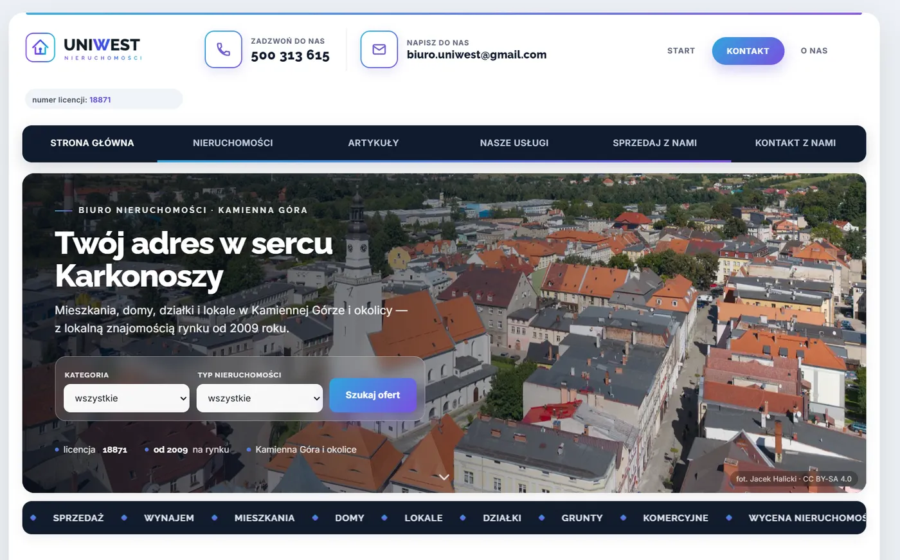900x560 pixels.
Task: Click the down chevron at the bottom of the hero image
Action: [444, 477]
